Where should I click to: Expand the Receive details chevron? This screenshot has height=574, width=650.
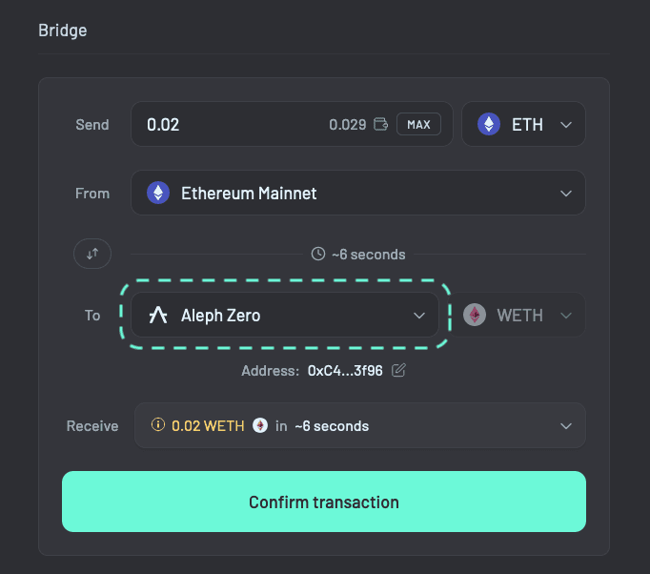tap(566, 425)
